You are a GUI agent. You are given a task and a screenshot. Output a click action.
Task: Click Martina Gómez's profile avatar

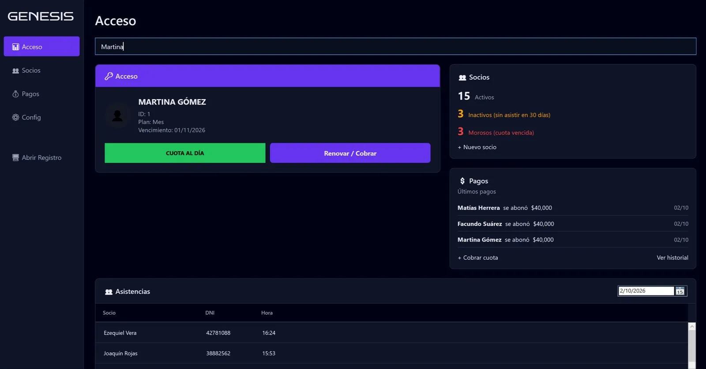117,116
